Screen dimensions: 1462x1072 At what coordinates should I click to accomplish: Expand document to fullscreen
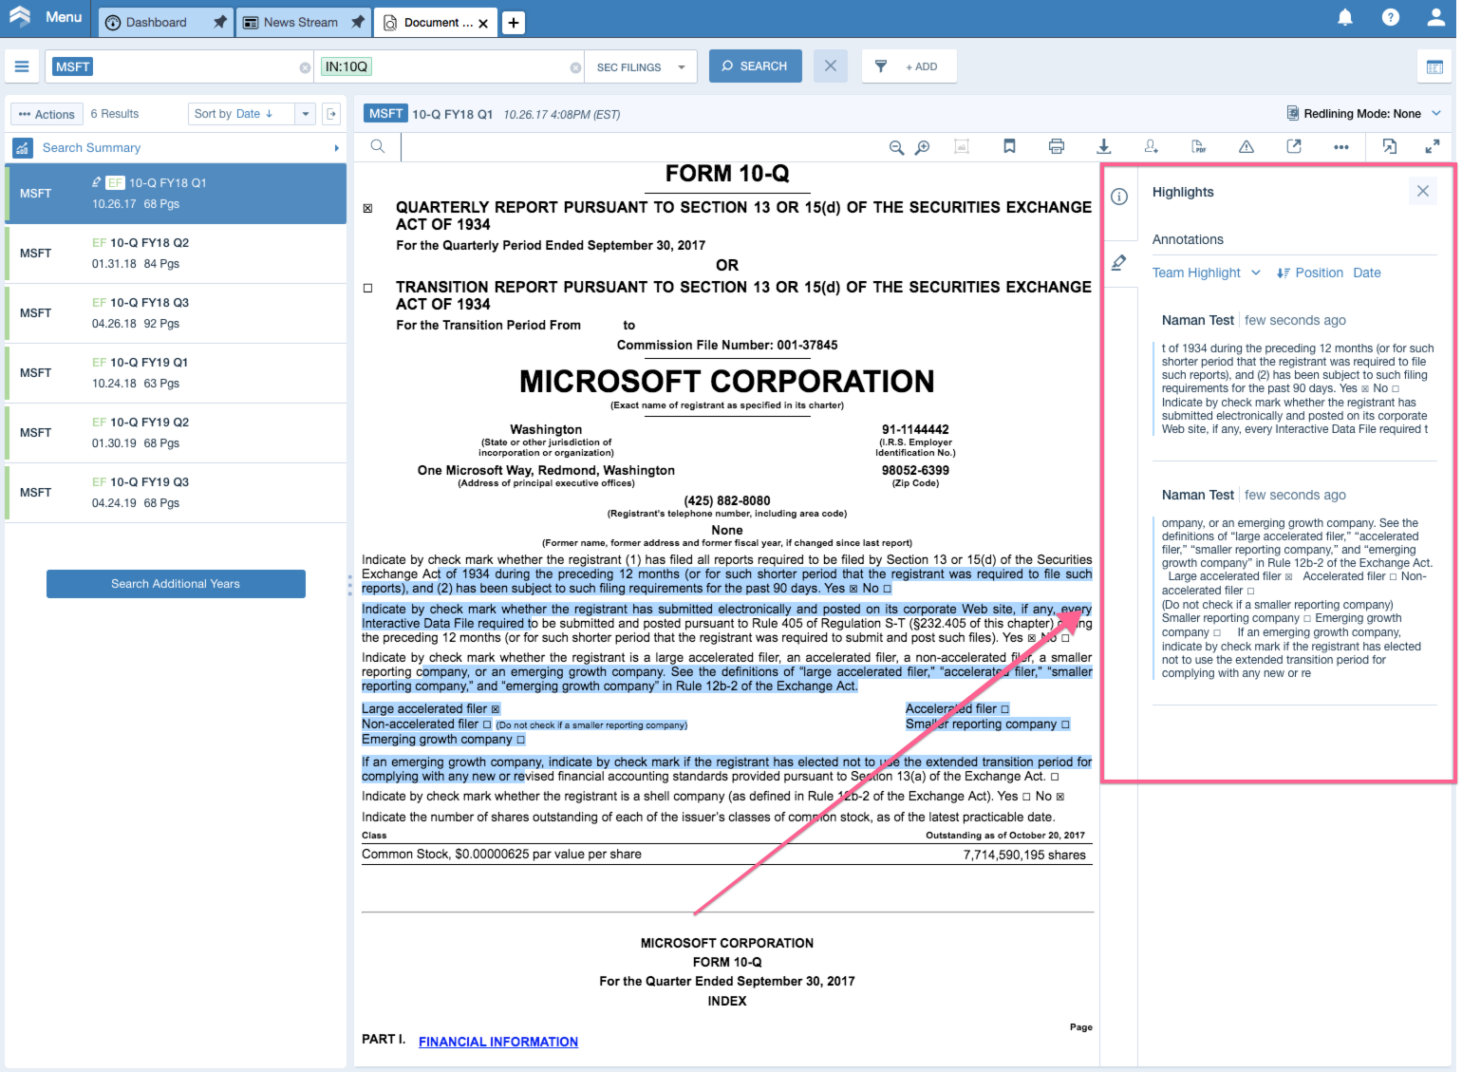coord(1433,146)
